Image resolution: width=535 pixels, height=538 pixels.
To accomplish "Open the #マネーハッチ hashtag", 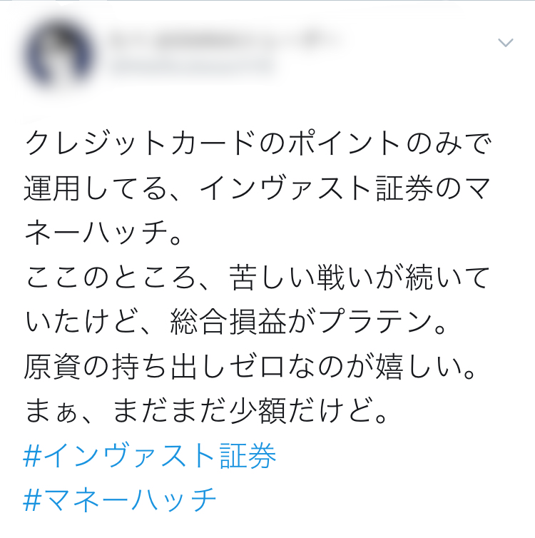I will [x=119, y=500].
